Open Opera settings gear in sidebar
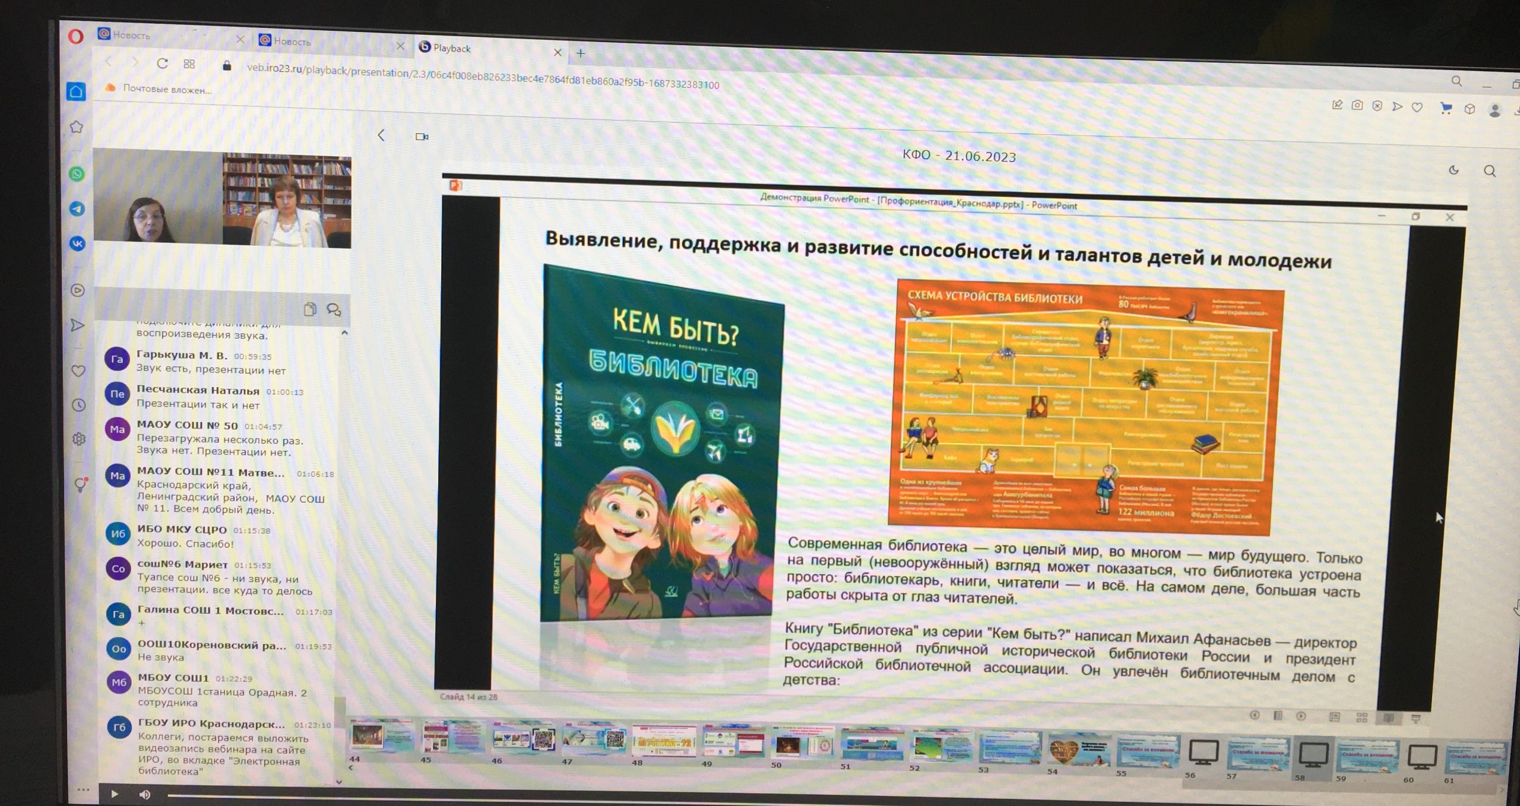The image size is (1520, 806). (x=79, y=439)
